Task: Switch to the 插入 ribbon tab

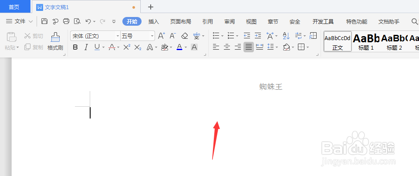Action: coord(154,22)
